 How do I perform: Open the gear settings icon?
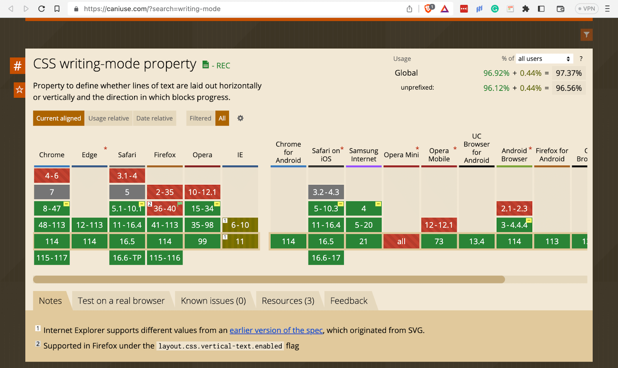[x=240, y=118]
